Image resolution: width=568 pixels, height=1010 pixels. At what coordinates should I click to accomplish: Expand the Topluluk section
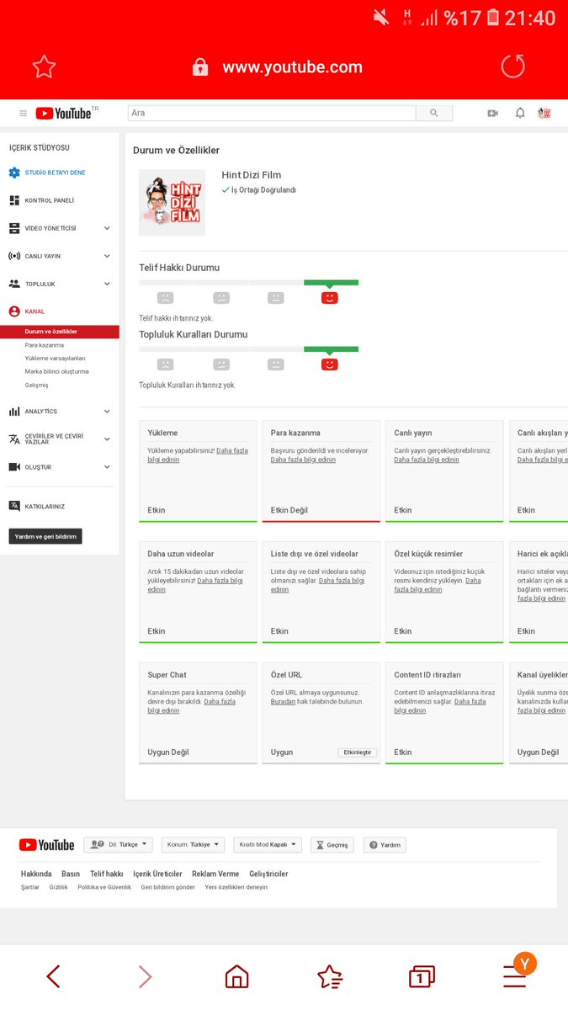click(x=107, y=284)
